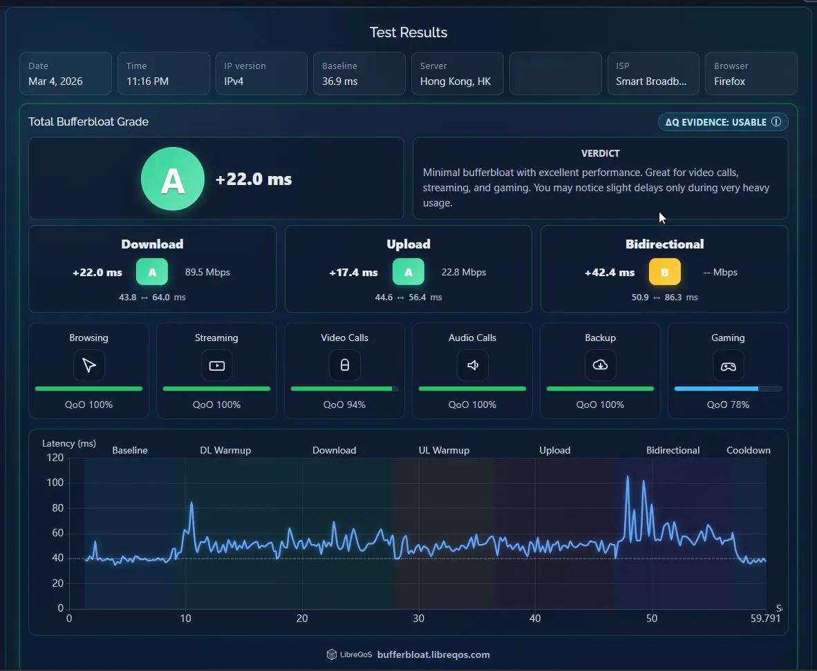Click the Browsing QoO progress bar

pyautogui.click(x=88, y=389)
